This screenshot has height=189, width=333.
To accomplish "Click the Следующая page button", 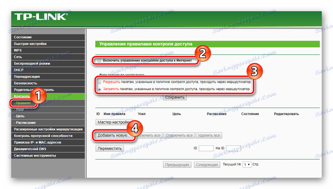I will (207, 165).
